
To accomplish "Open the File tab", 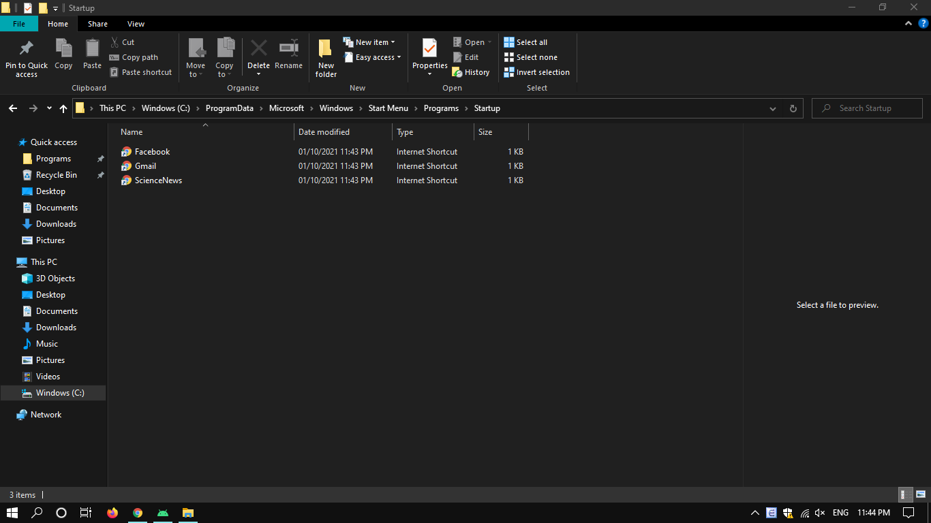I will [19, 24].
